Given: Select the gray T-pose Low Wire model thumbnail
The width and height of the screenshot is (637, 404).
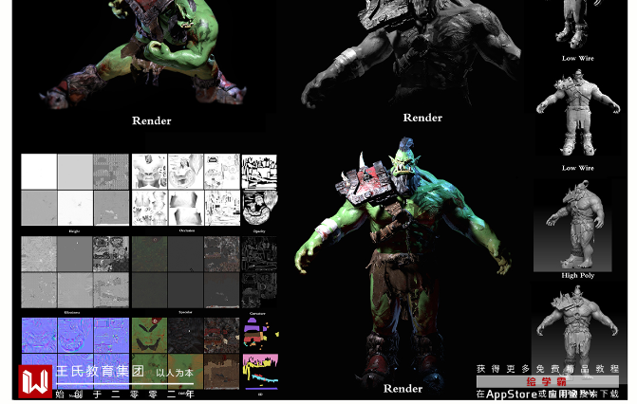Looking at the screenshot, I should tap(578, 114).
